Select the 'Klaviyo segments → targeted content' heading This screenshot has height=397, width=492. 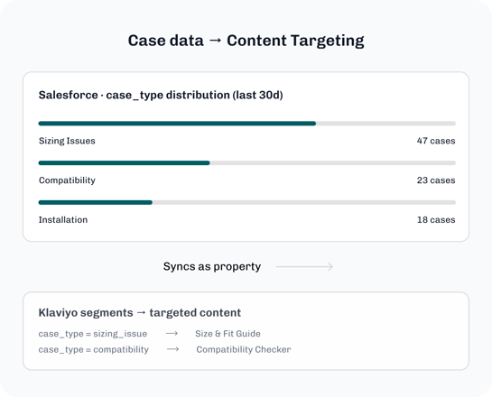click(x=140, y=313)
